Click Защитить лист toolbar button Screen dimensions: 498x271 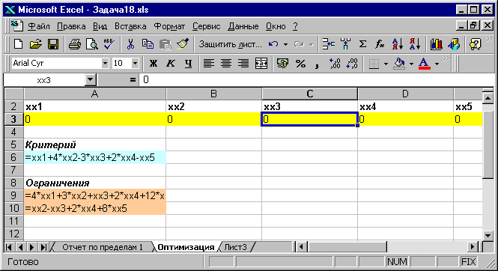point(230,44)
